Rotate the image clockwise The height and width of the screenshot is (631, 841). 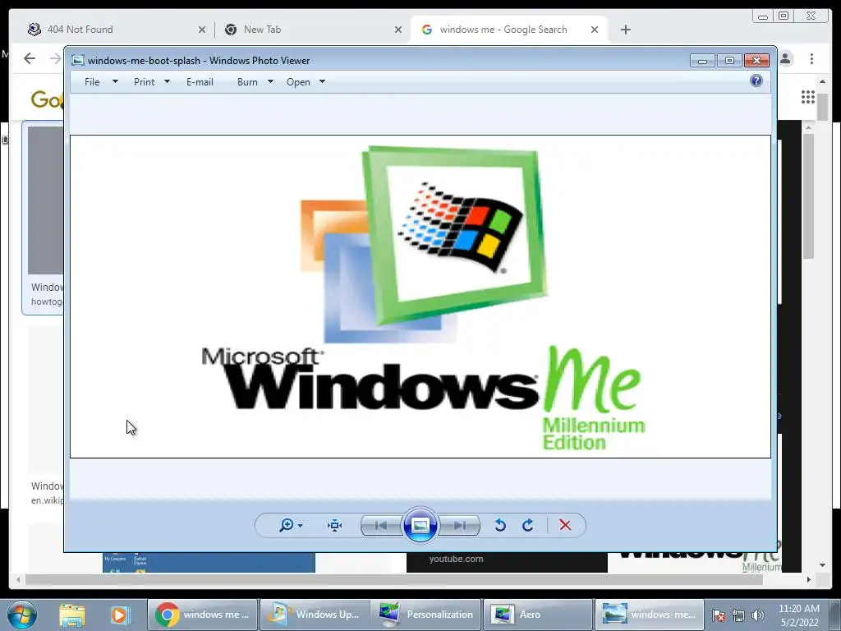(x=528, y=525)
